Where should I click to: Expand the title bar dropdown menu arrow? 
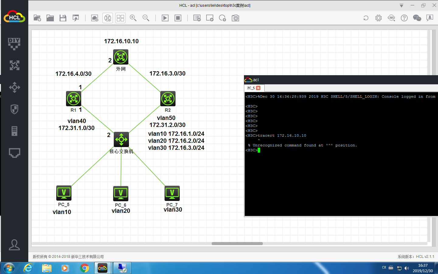pyautogui.click(x=401, y=5)
